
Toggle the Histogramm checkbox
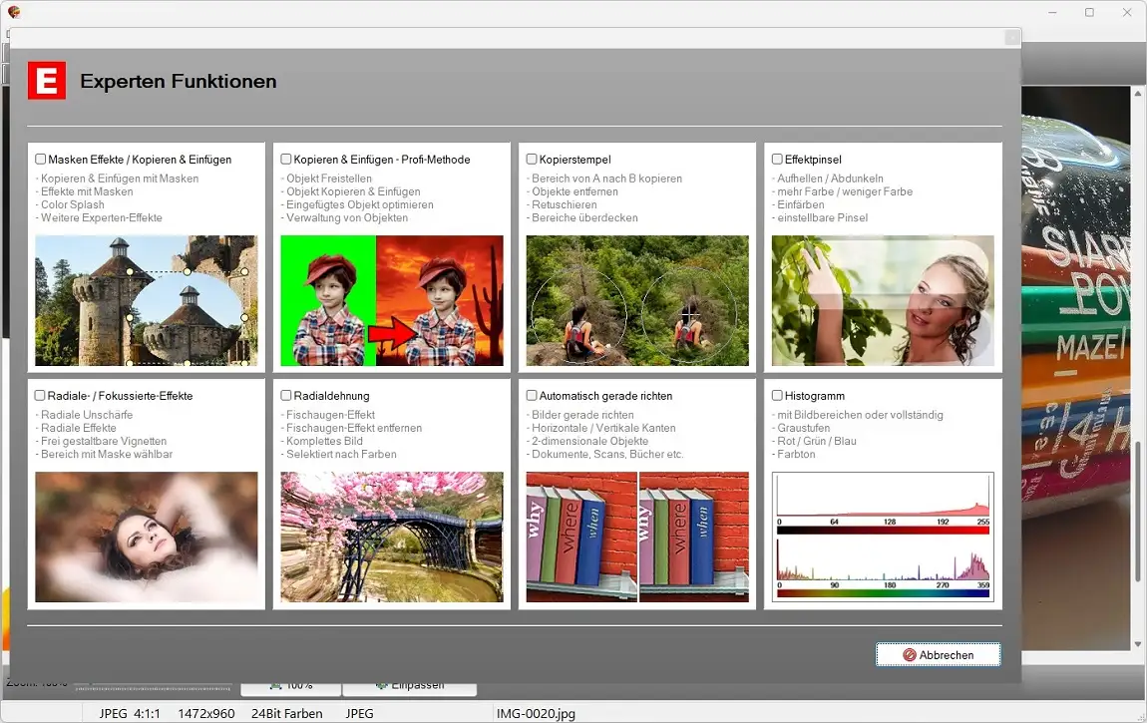(x=777, y=395)
